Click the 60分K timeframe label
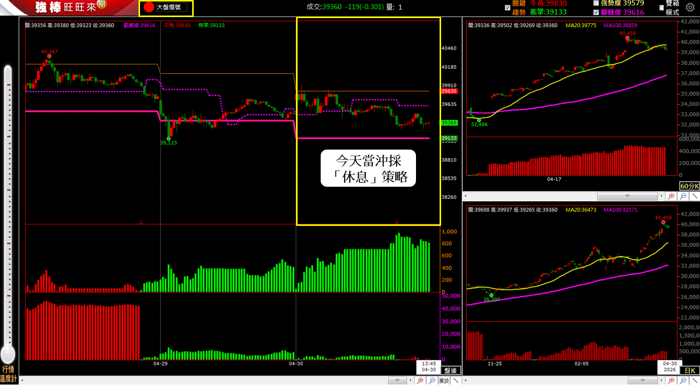Screen dimensions: 700x385 tap(689, 186)
